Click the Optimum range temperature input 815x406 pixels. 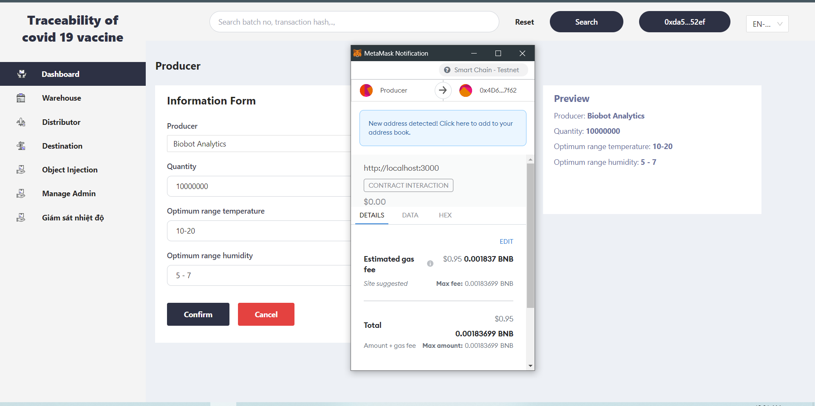[259, 231]
